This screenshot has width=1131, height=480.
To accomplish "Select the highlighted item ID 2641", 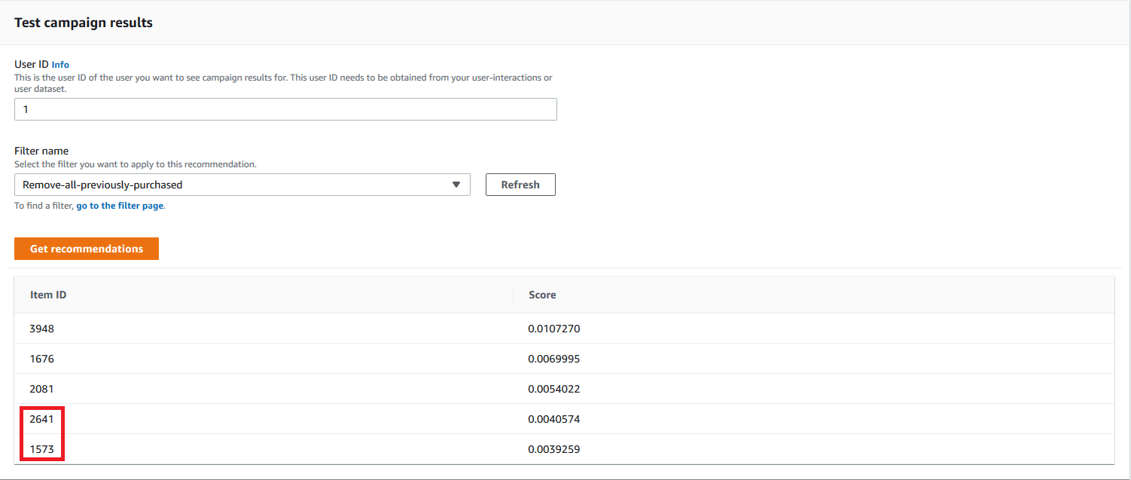I will pyautogui.click(x=41, y=418).
